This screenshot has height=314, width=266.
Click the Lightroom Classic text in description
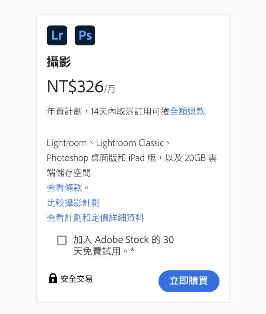(x=130, y=143)
